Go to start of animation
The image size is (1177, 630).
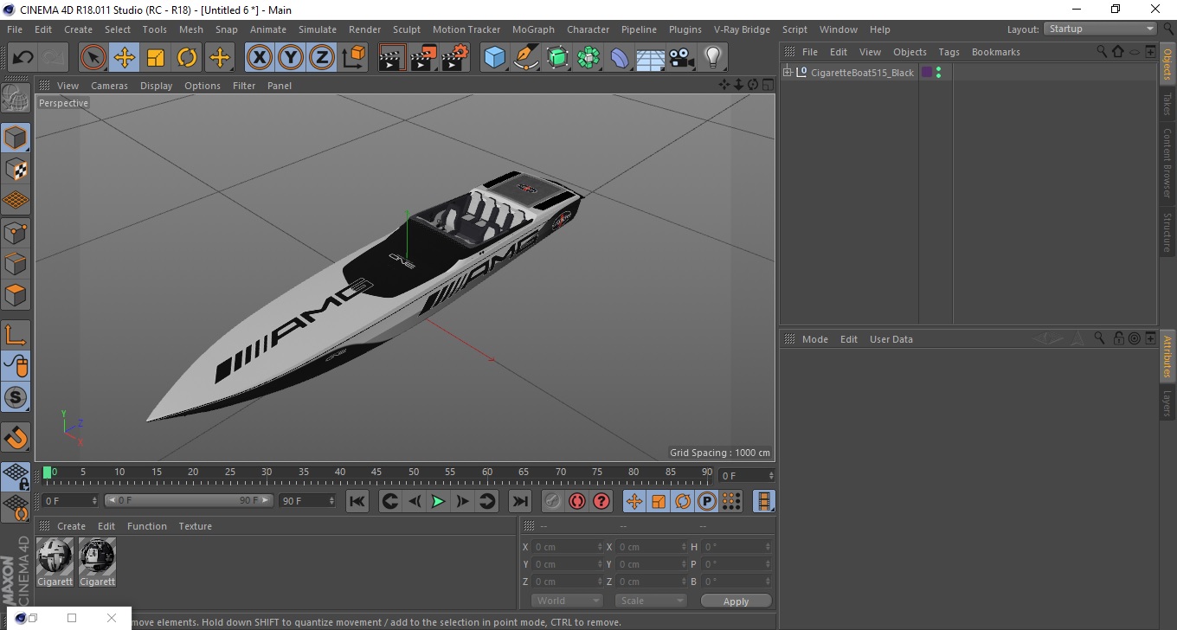357,501
